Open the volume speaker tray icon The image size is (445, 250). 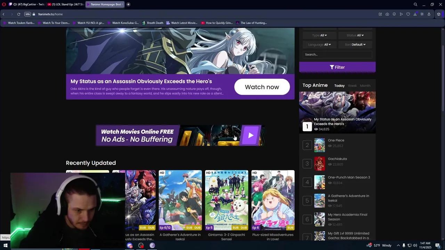point(415,245)
